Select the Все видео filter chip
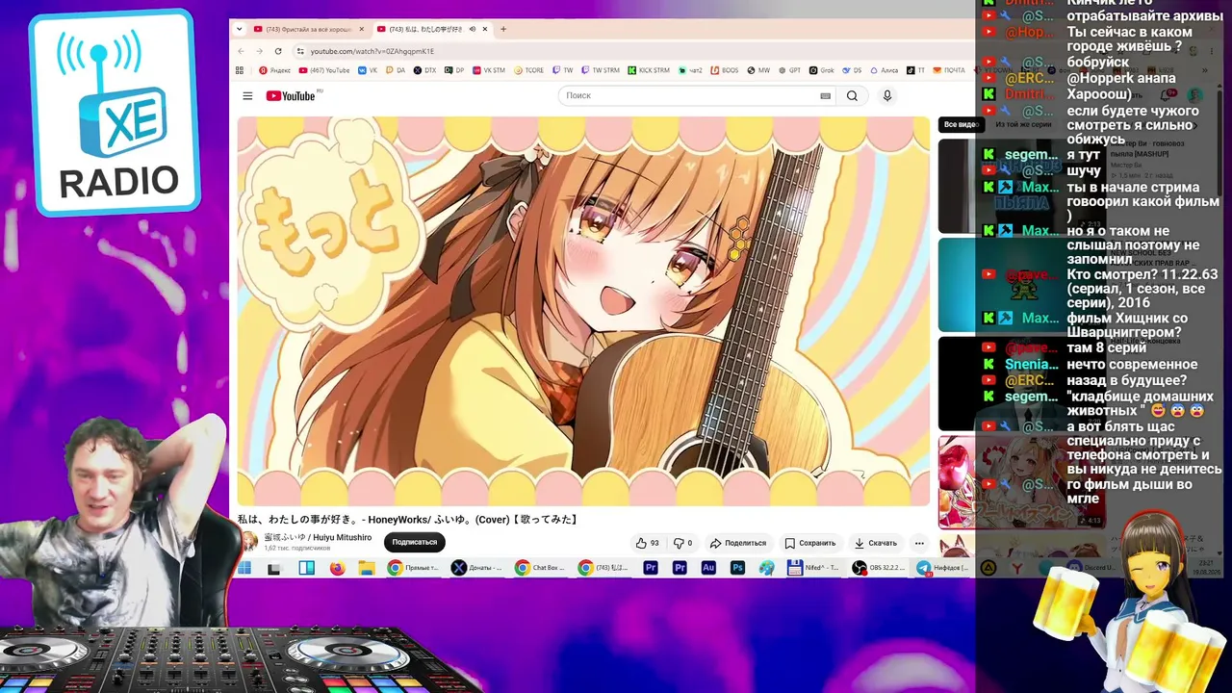This screenshot has height=693, width=1232. coord(960,124)
